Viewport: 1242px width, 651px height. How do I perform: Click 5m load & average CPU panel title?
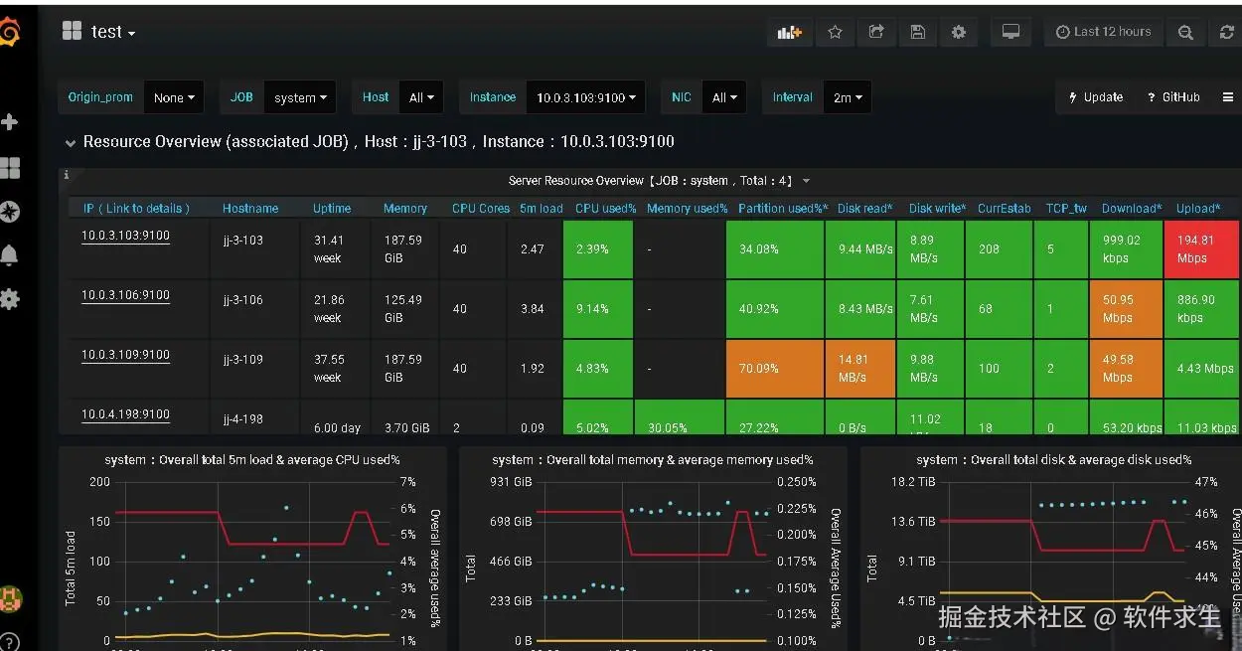(252, 460)
